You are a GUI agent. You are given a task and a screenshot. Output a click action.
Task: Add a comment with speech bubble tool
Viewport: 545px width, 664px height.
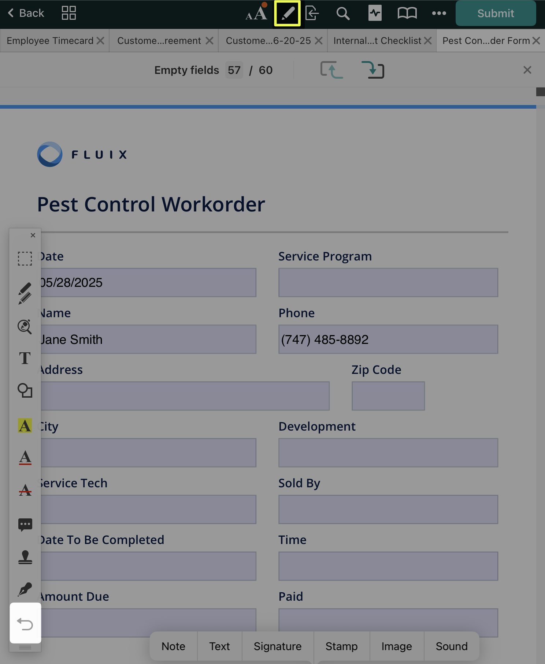(x=25, y=525)
